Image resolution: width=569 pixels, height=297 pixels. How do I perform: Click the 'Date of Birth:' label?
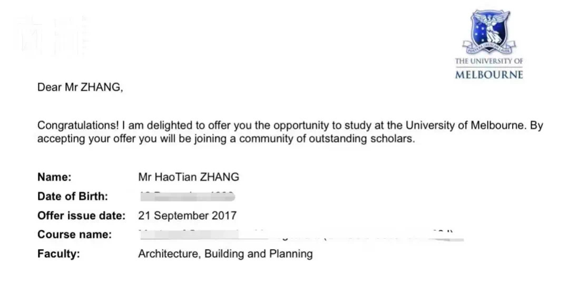(x=73, y=196)
